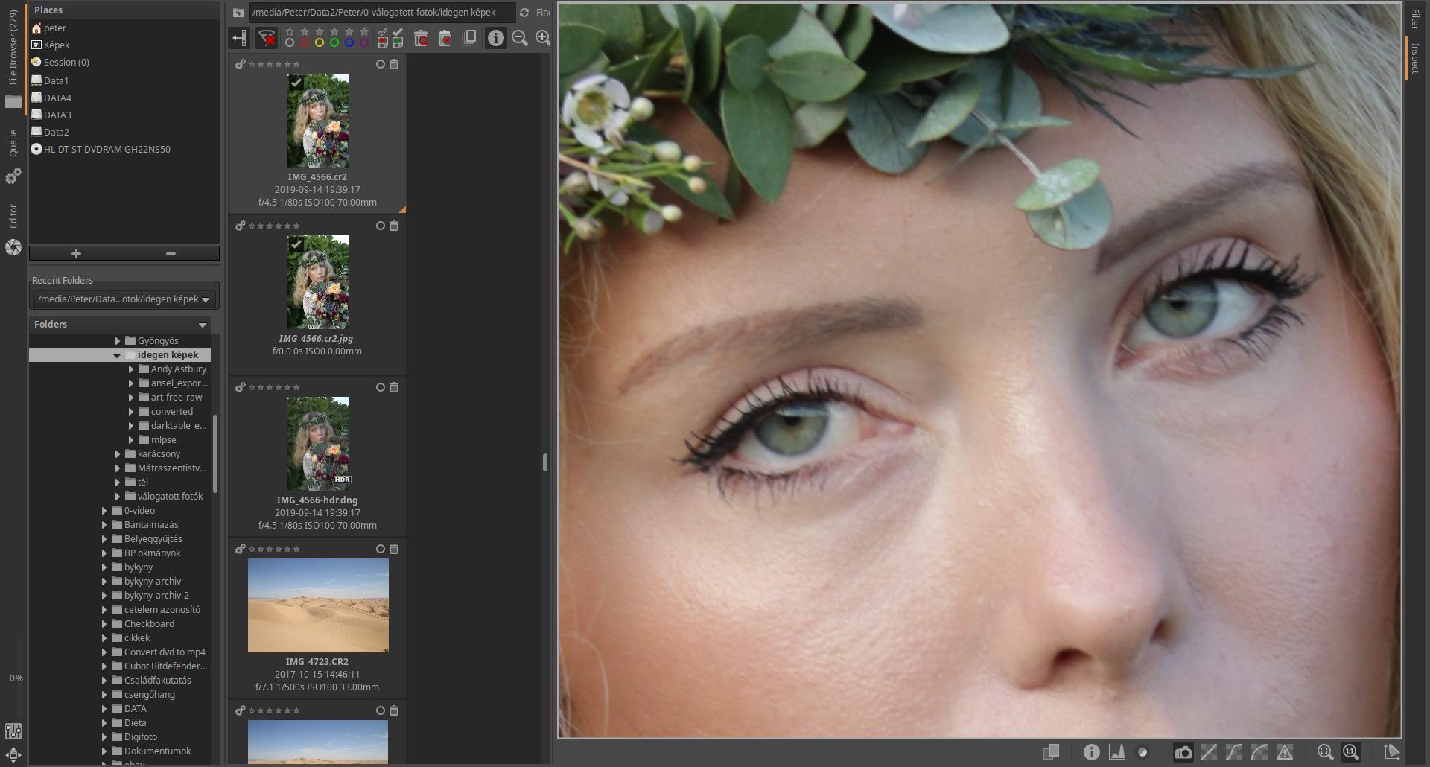
Task: Add current folder to Places
Action: pyautogui.click(x=76, y=254)
